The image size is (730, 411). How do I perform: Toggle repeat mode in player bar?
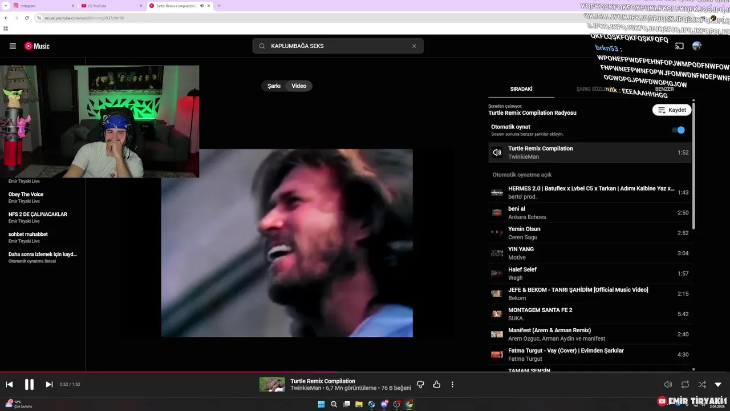pos(685,385)
